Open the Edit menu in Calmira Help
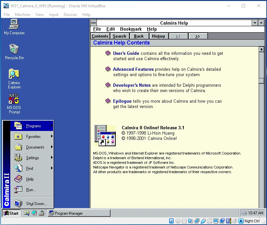 click(111, 29)
